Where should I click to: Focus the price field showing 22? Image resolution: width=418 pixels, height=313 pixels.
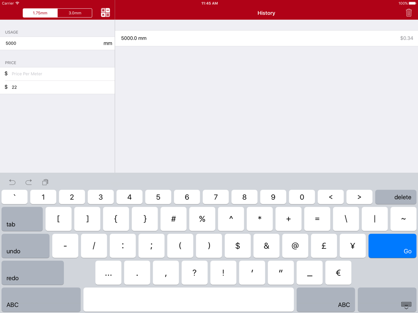[57, 87]
